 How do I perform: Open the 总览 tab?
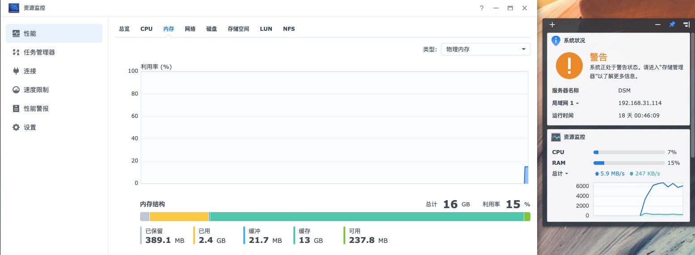(124, 29)
